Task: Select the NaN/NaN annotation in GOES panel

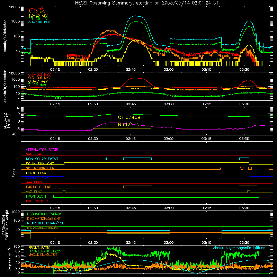Action: [x=128, y=125]
